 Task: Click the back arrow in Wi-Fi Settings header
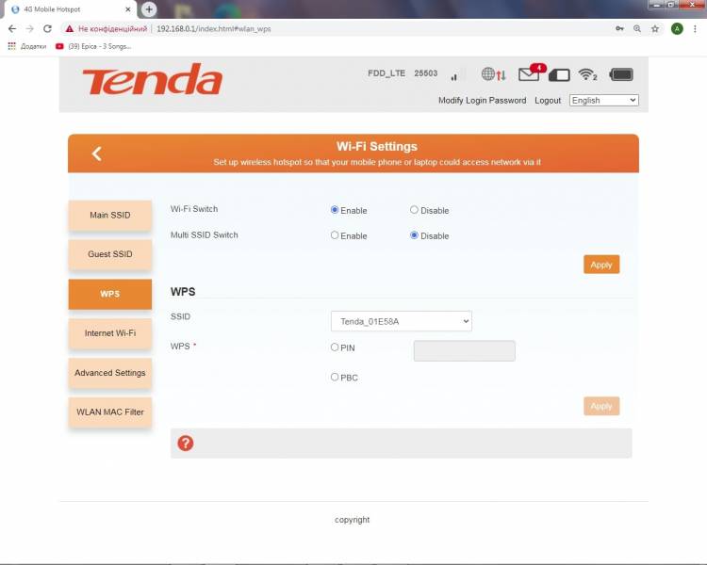point(96,153)
